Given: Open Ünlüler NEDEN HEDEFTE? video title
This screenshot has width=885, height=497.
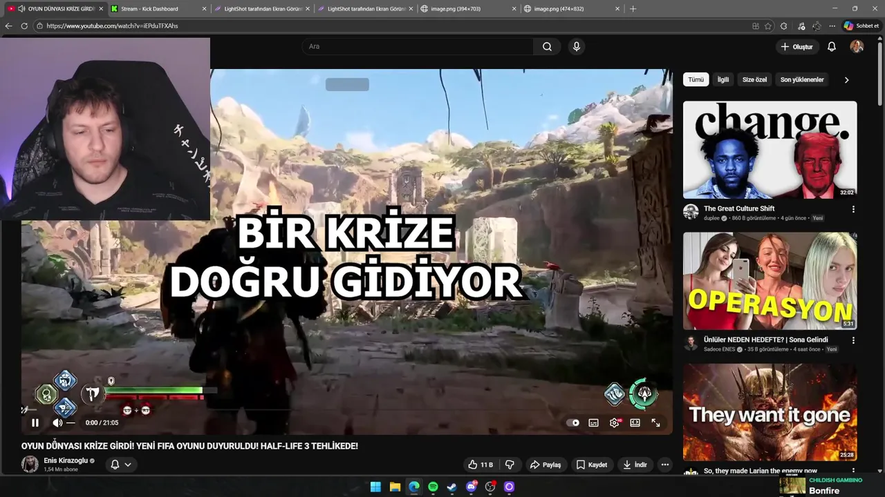Looking at the screenshot, I should 765,340.
